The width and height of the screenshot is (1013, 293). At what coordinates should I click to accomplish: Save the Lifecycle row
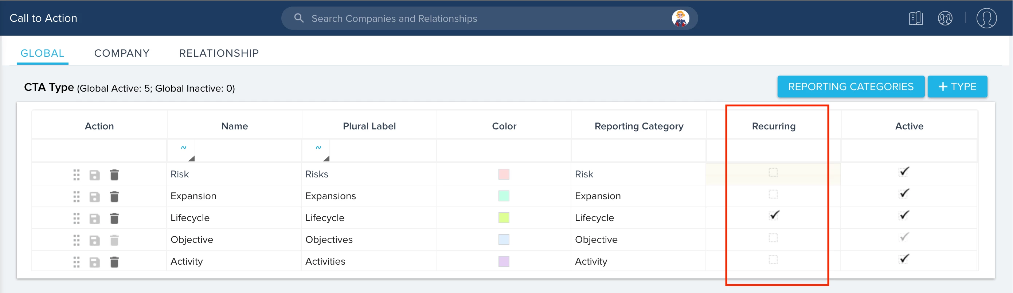pyautogui.click(x=94, y=218)
